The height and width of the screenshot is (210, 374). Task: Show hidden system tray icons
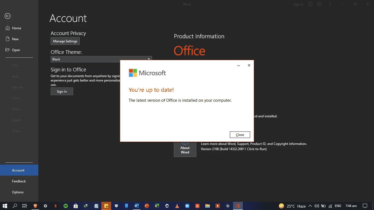pos(310,206)
